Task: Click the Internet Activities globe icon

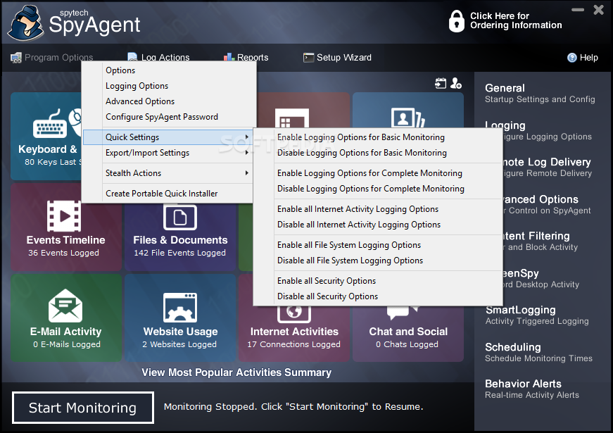Action: pyautogui.click(x=294, y=313)
